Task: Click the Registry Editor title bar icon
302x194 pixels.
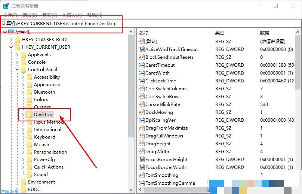Action: click(x=6, y=6)
